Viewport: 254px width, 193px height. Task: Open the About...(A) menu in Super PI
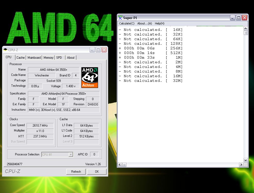pyautogui.click(x=145, y=23)
